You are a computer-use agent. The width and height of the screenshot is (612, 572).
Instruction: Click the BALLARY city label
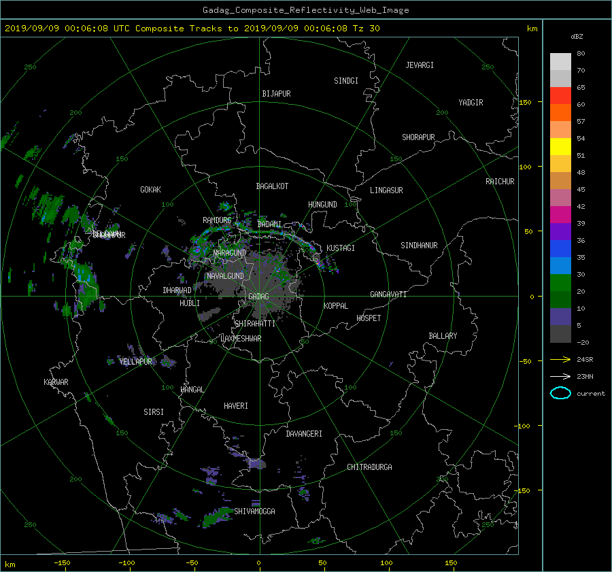click(443, 336)
